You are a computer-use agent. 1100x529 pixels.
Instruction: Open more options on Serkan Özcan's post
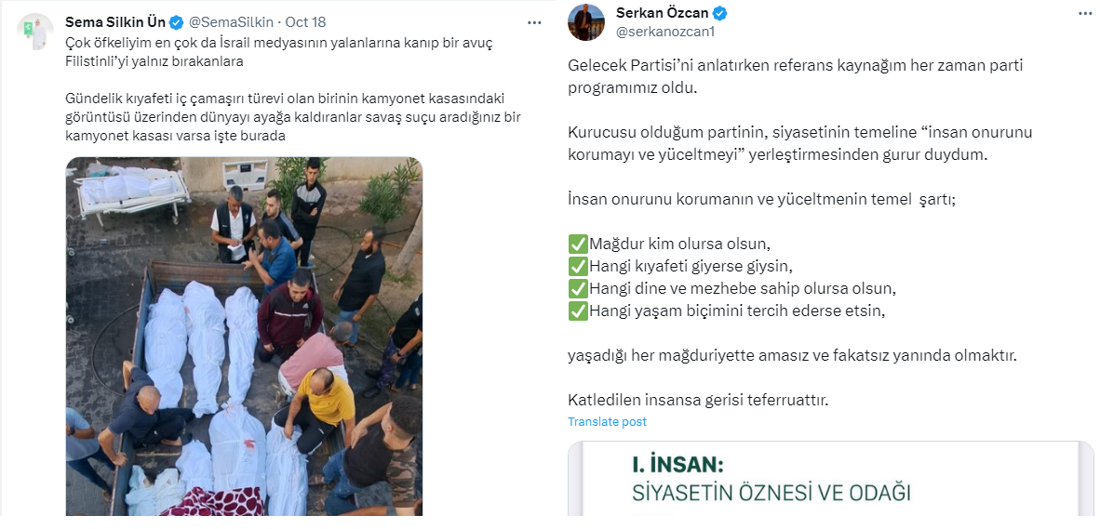[x=1084, y=13]
